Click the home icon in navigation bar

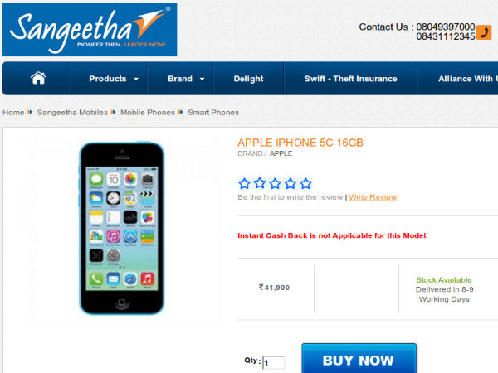coord(38,78)
